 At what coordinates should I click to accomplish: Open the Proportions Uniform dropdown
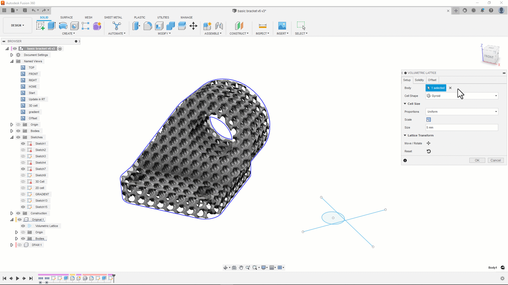coord(462,112)
